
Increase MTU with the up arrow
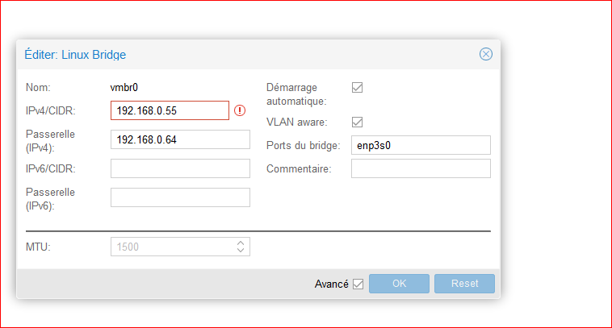pyautogui.click(x=240, y=243)
